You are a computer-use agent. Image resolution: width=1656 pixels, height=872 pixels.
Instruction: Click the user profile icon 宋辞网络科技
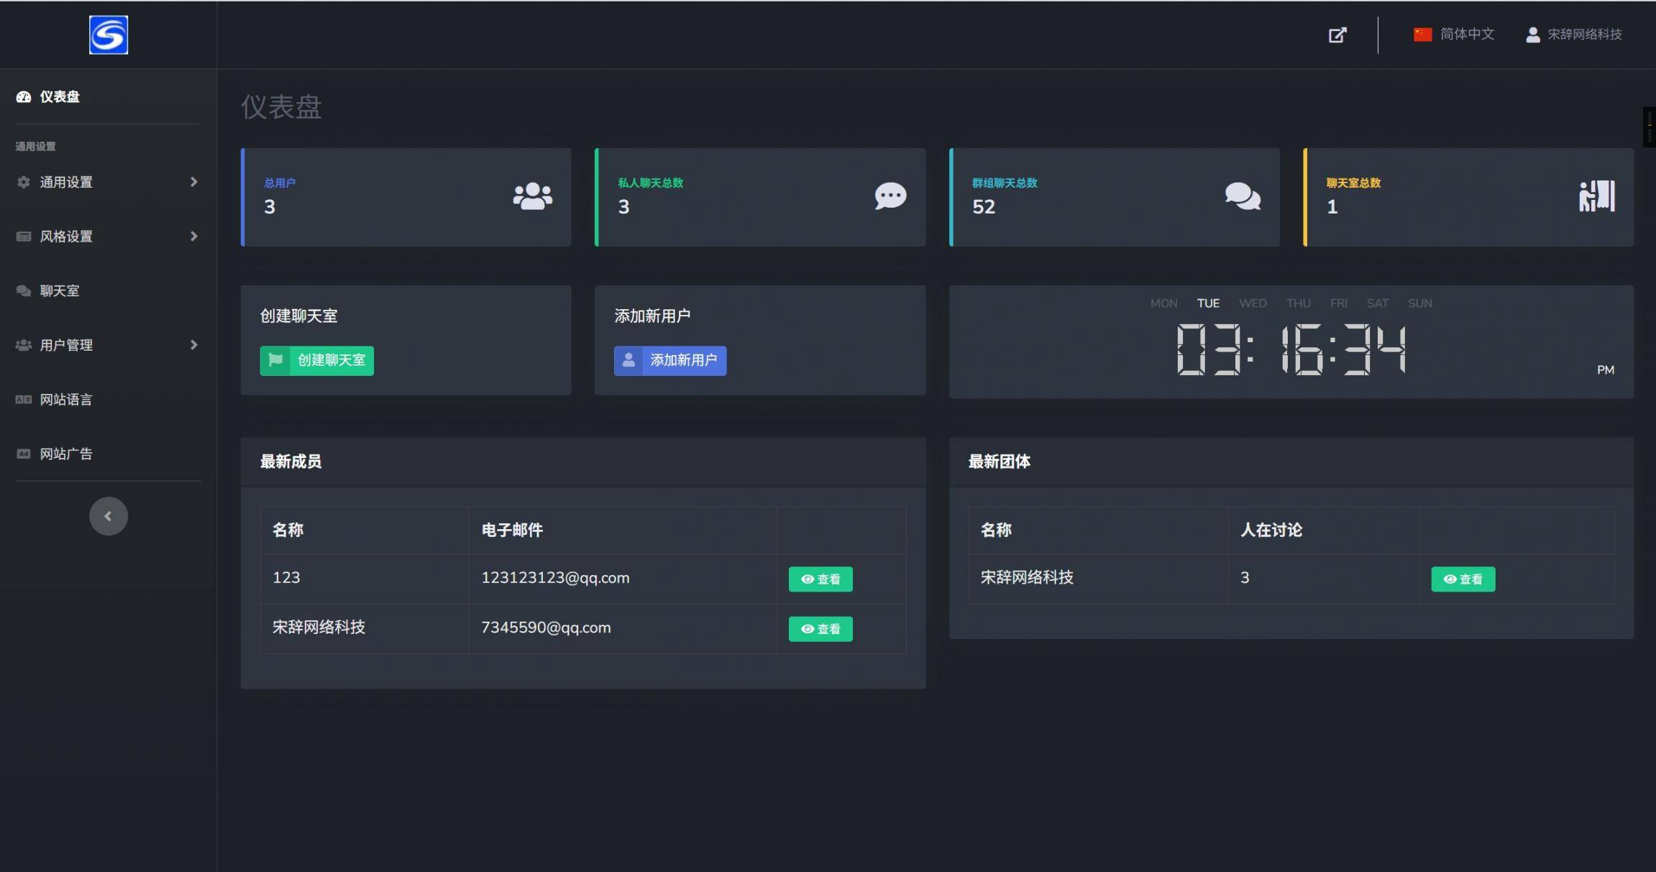coord(1532,35)
